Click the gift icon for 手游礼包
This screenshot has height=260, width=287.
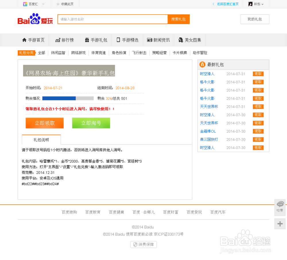click(x=87, y=40)
